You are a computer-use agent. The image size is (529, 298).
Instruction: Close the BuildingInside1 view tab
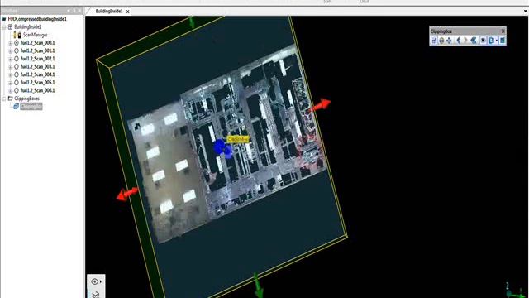pos(127,12)
